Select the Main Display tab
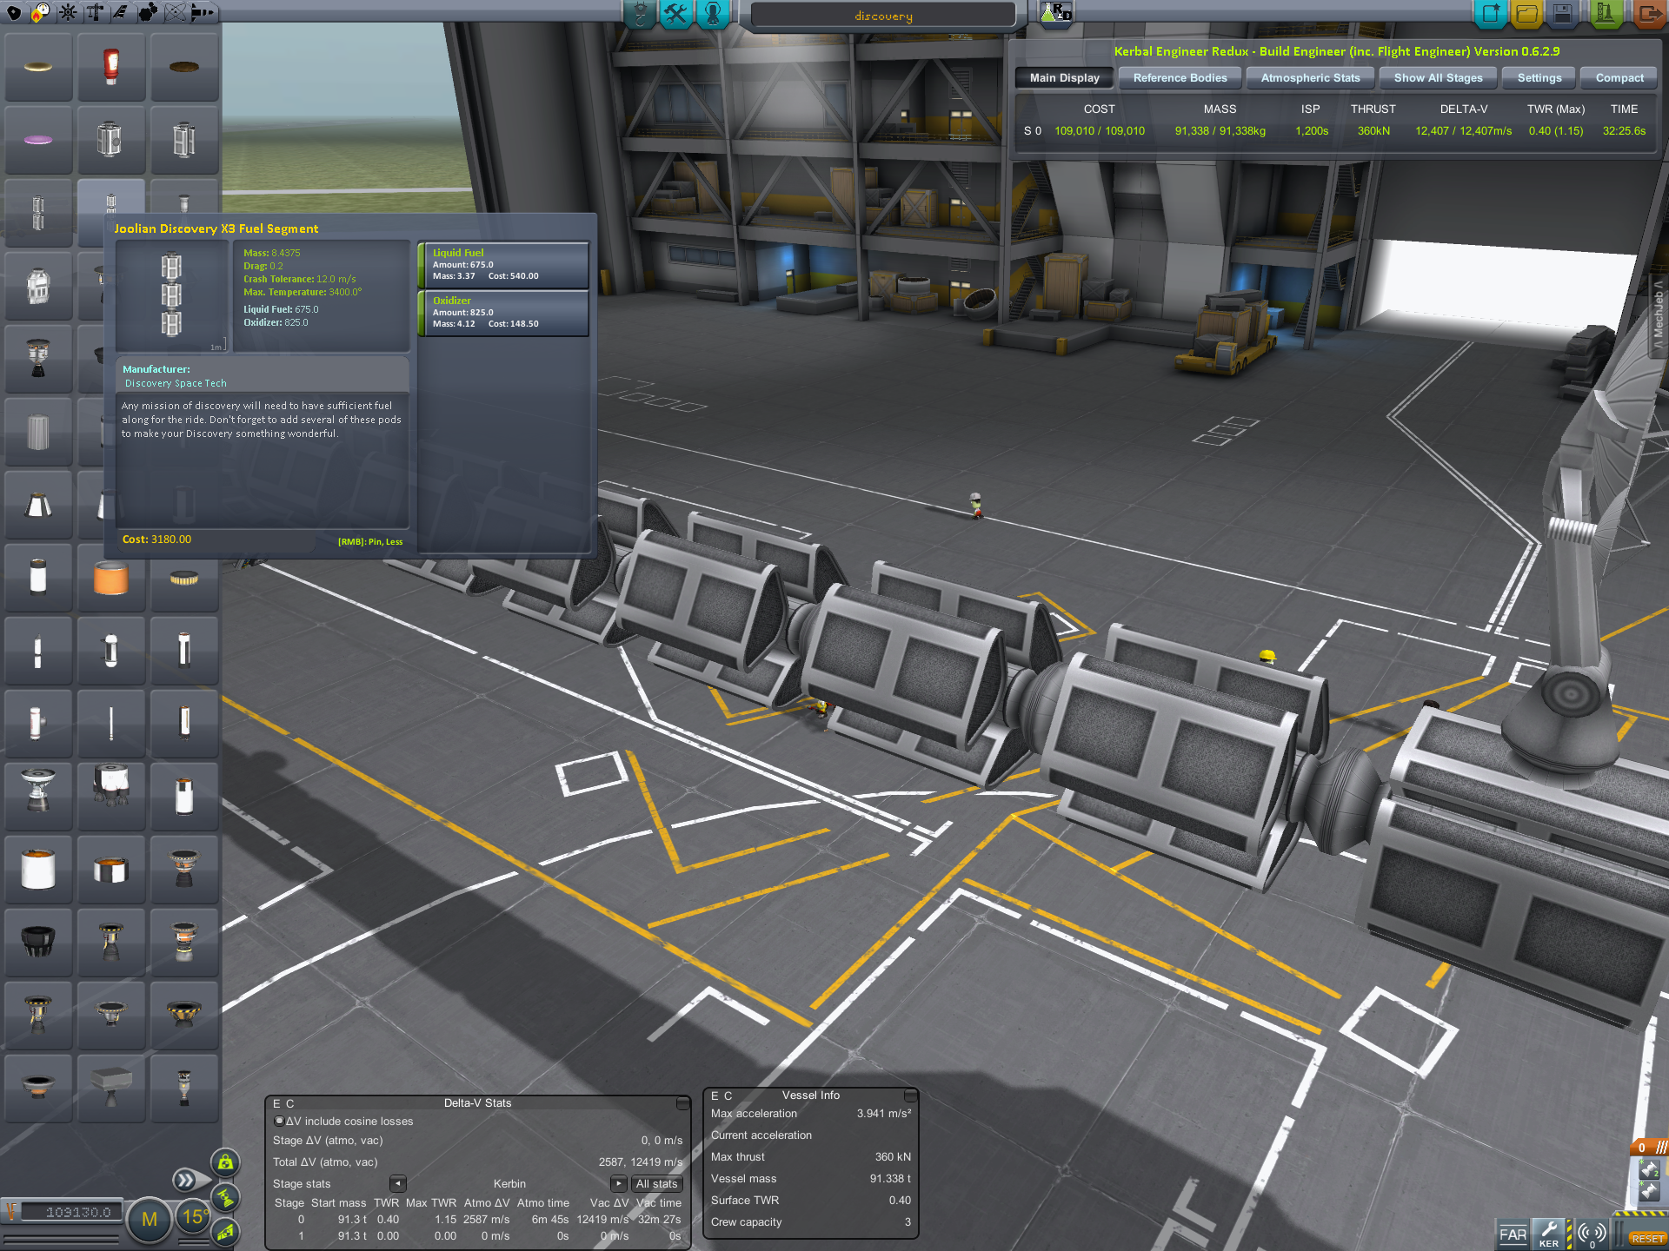1669x1251 pixels. point(1064,78)
